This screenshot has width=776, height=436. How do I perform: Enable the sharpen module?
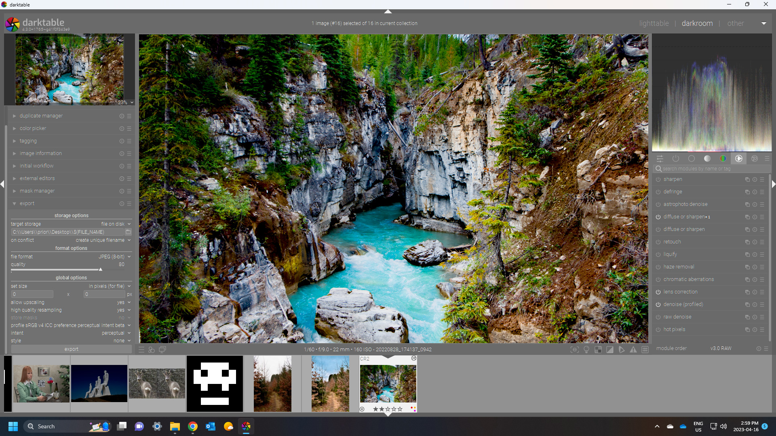pyautogui.click(x=658, y=180)
